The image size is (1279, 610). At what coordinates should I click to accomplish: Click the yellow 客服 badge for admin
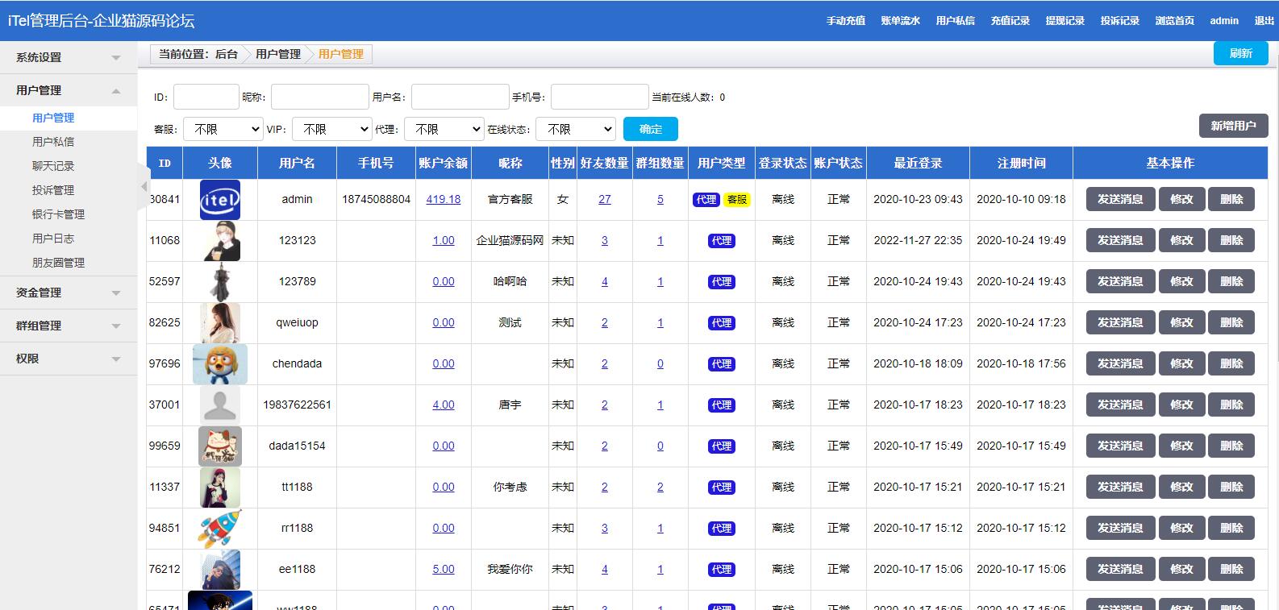tap(736, 200)
